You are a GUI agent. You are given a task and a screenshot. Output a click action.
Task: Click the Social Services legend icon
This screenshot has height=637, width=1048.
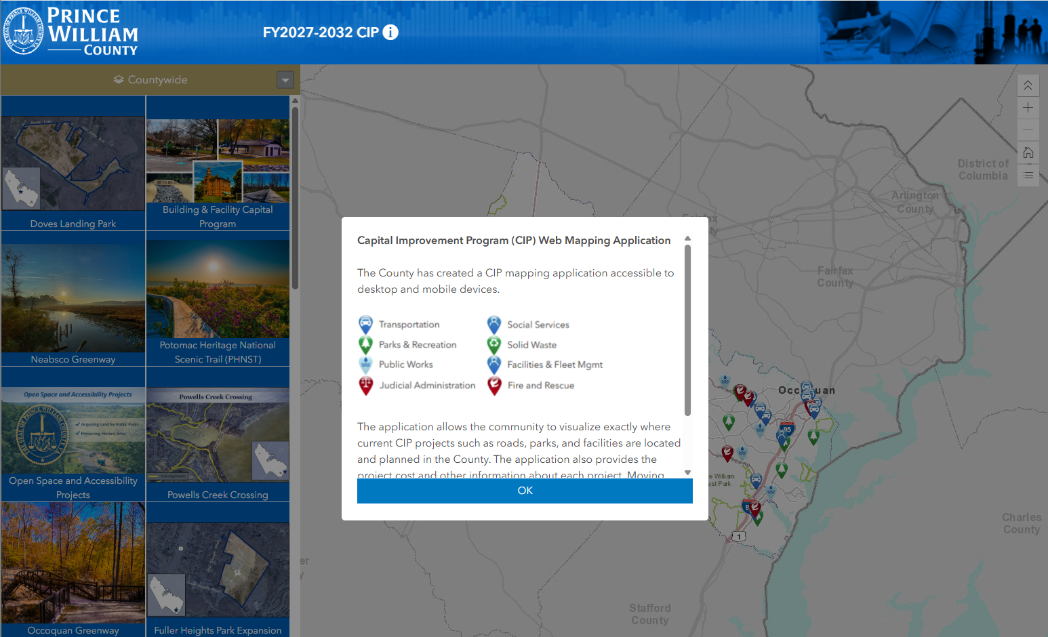coord(494,325)
